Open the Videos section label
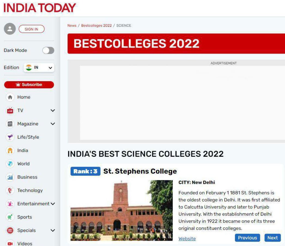The image size is (285, 246). [25, 244]
